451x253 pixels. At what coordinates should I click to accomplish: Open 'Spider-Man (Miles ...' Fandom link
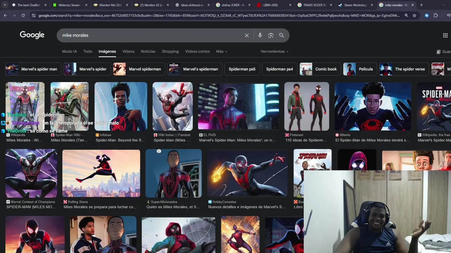(x=172, y=140)
